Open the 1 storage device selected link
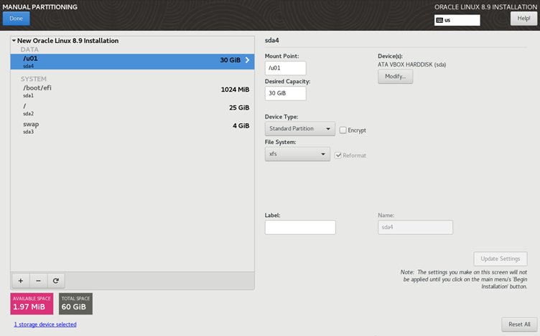Viewport: 540px width, 336px height. pyautogui.click(x=45, y=325)
